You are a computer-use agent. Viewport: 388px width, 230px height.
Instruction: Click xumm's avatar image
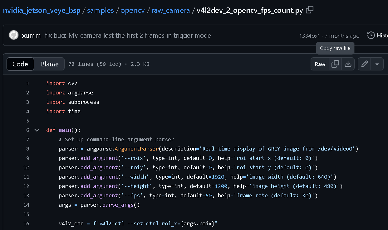(14, 35)
